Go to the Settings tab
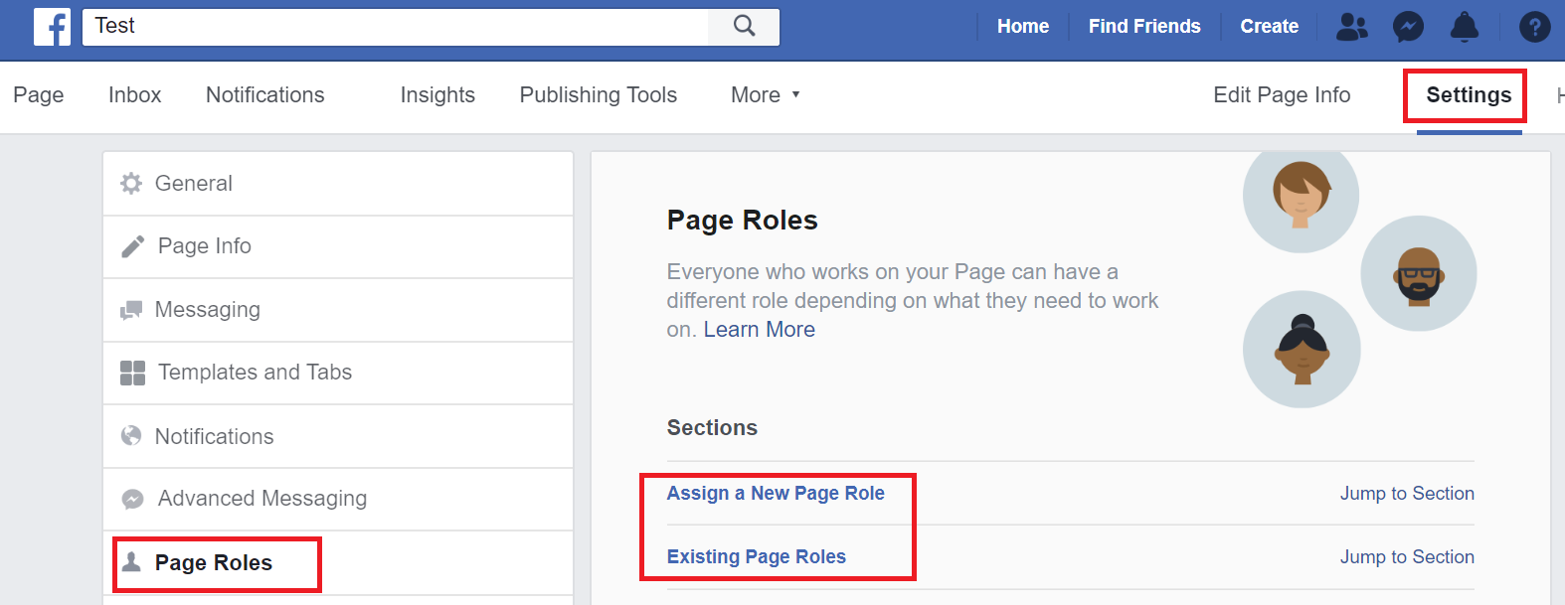The image size is (1565, 605). coord(1468,95)
